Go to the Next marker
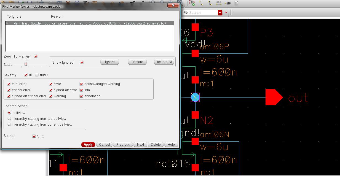Image resolution: width=340 pixels, height=176 pixels. tap(141, 145)
